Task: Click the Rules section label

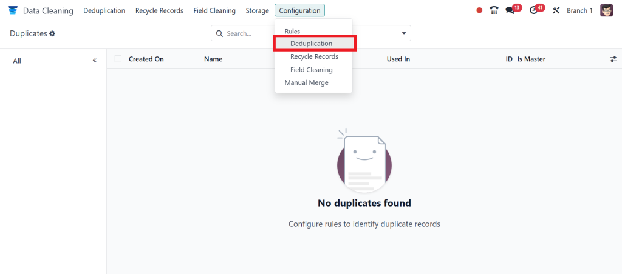Action: coord(292,32)
